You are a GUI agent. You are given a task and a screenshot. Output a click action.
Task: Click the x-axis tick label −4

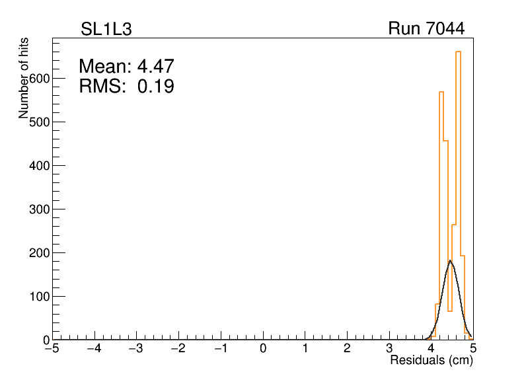(x=94, y=349)
